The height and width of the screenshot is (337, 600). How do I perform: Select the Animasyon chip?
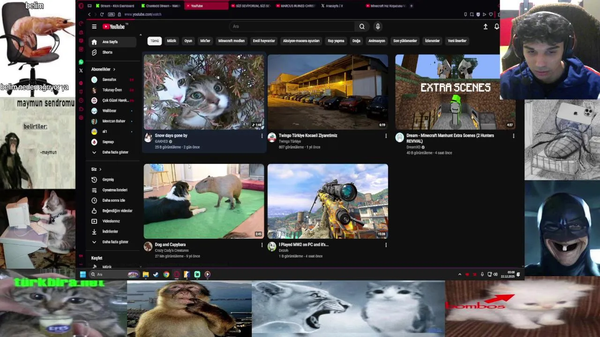[376, 41]
